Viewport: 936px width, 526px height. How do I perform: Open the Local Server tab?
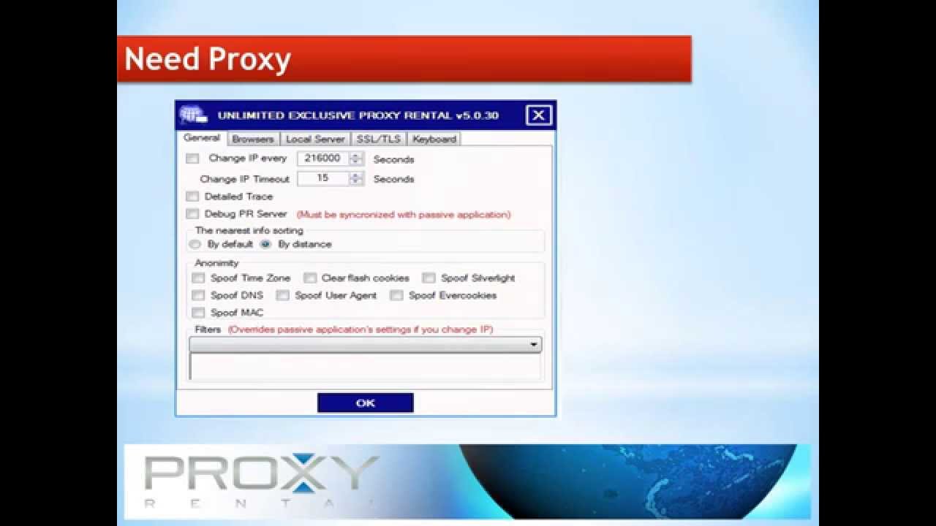coord(315,139)
